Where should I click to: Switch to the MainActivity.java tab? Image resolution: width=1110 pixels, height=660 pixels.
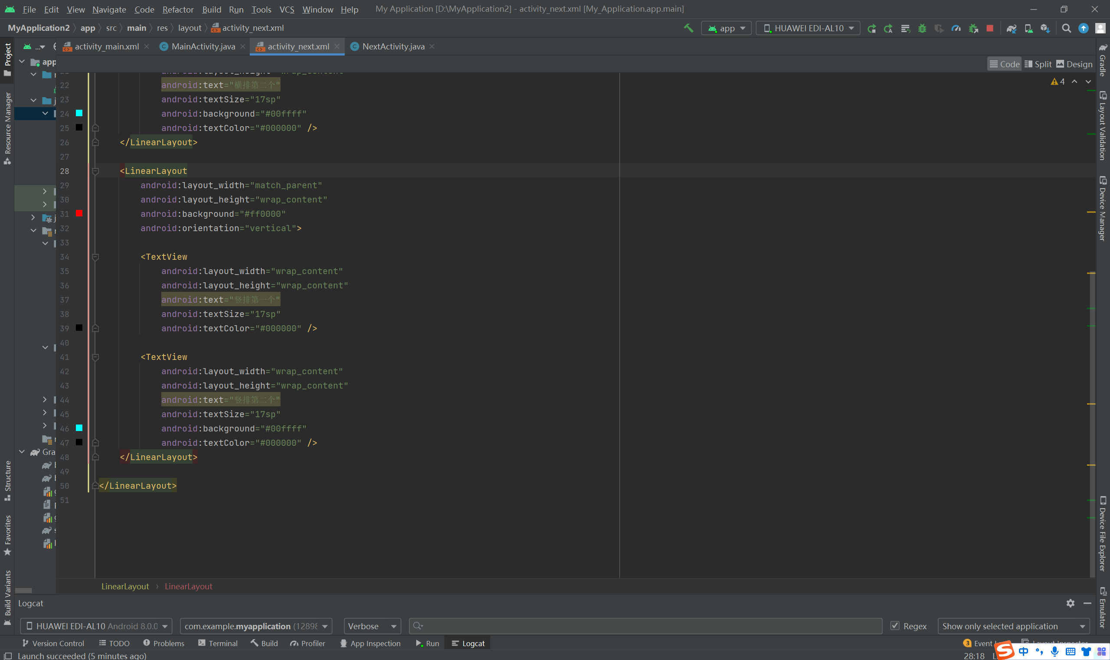coord(203,46)
